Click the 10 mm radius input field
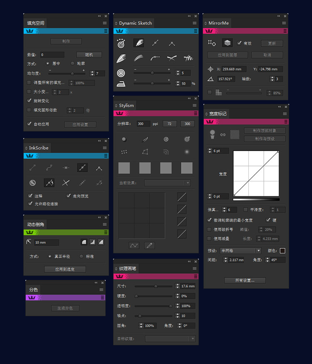312x364 pixels. click(x=47, y=243)
